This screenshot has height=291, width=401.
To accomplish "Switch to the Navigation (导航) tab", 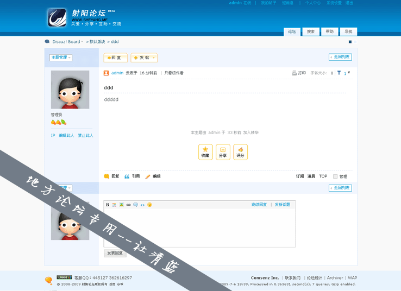I will tap(349, 31).
